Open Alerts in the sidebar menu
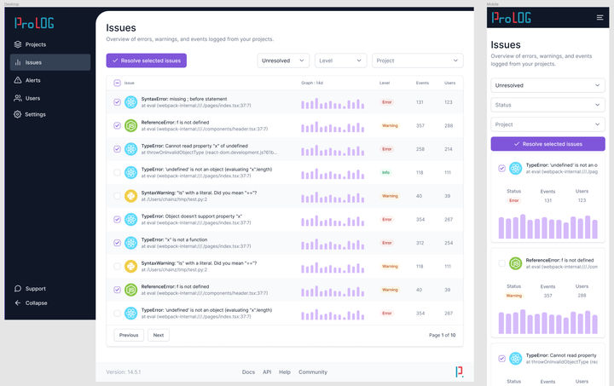This screenshot has height=386, width=614. [50, 80]
